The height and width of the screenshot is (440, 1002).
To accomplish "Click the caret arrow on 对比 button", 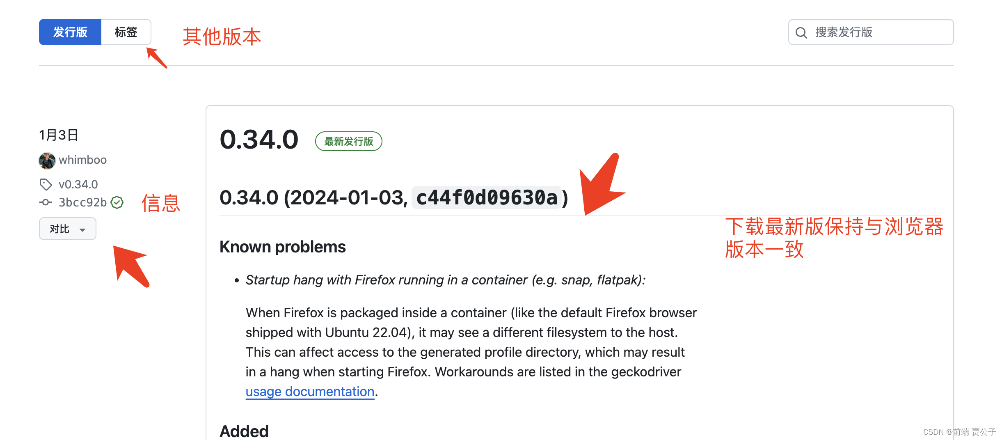I will click(x=82, y=230).
